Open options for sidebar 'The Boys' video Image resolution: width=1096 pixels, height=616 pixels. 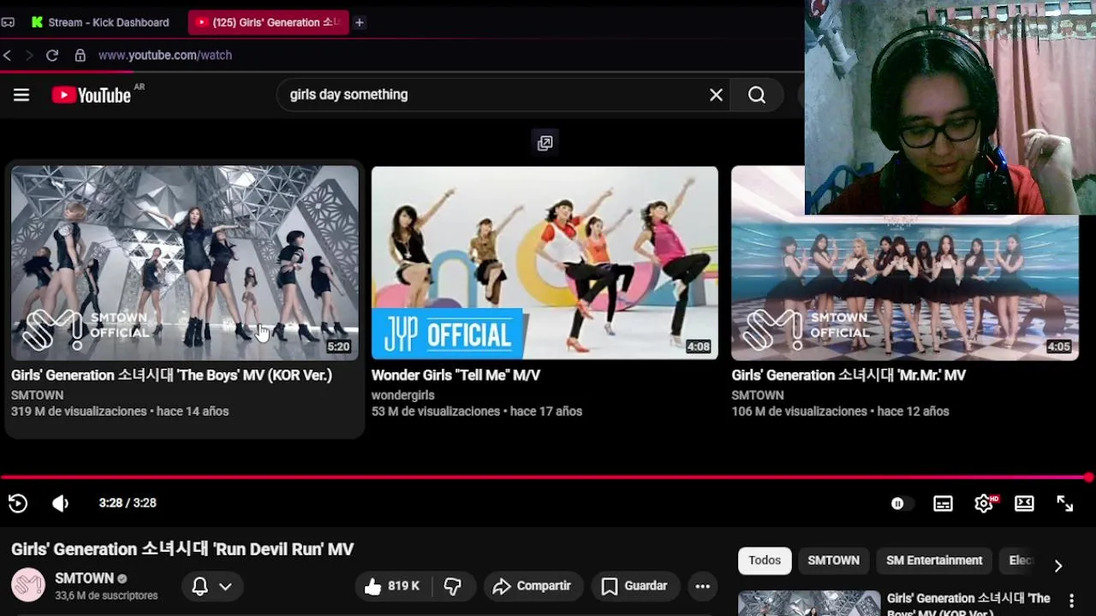(1071, 601)
